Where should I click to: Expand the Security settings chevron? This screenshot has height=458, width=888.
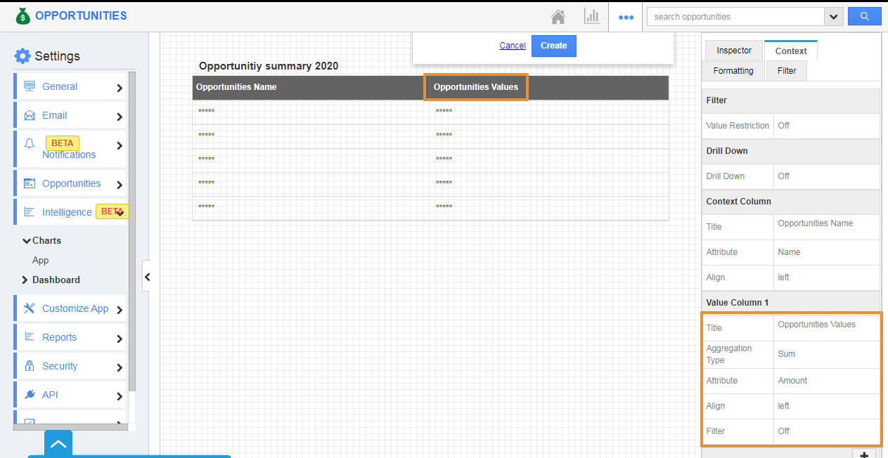[120, 367]
